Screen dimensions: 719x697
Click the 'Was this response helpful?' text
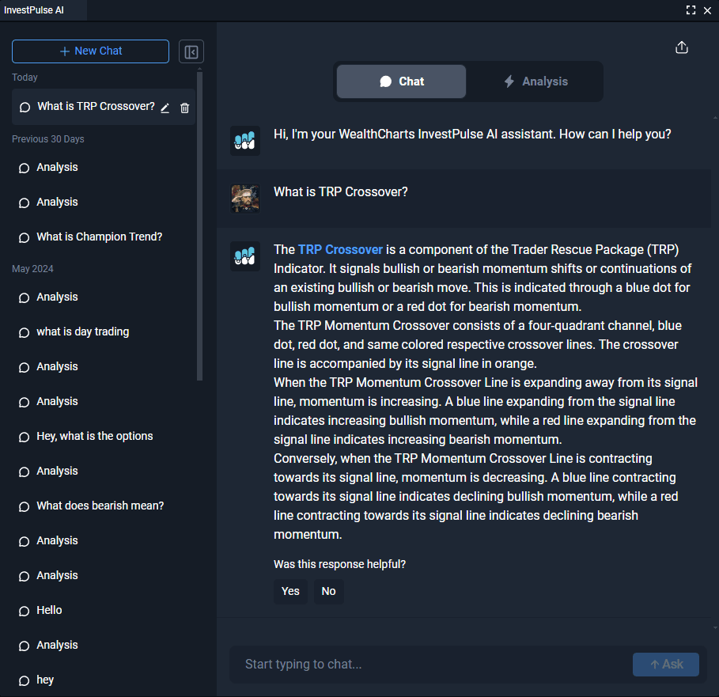[x=340, y=564]
